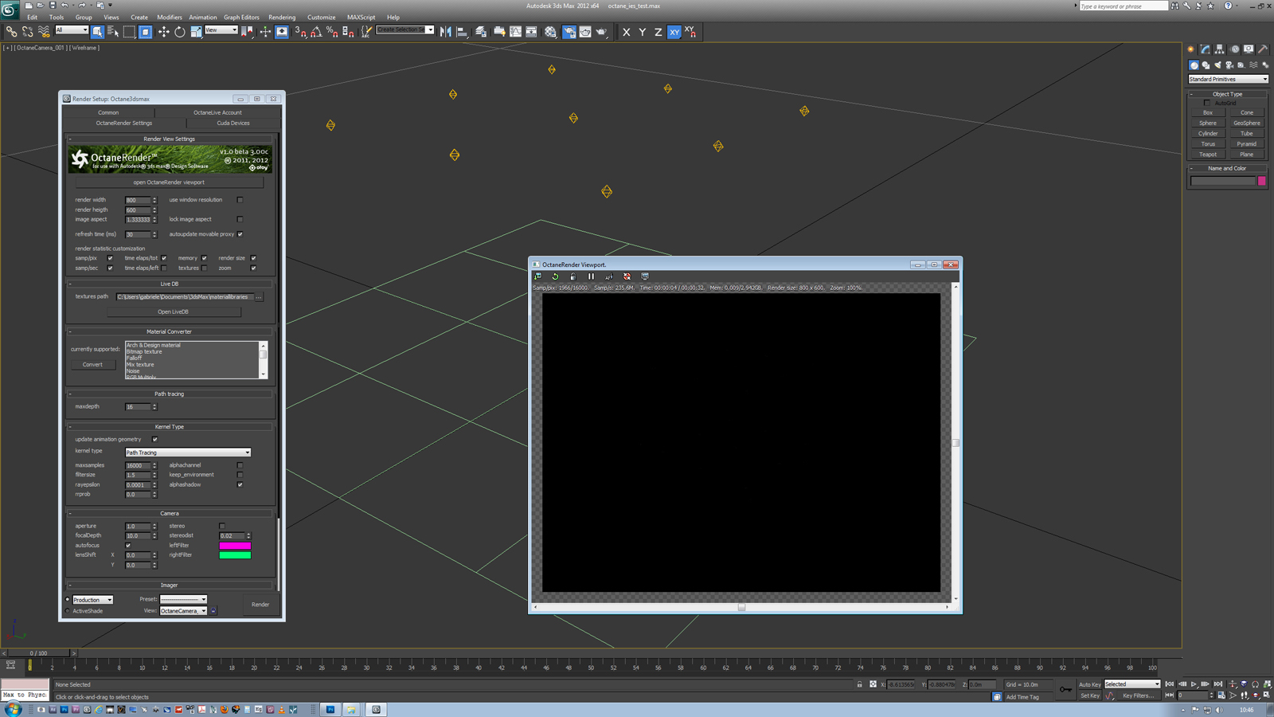Click the key mode toggle key icon
The height and width of the screenshot is (717, 1274).
point(1065,689)
